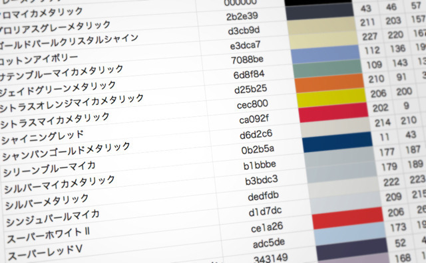Click the yellow cec800 color swatch

click(x=331, y=98)
